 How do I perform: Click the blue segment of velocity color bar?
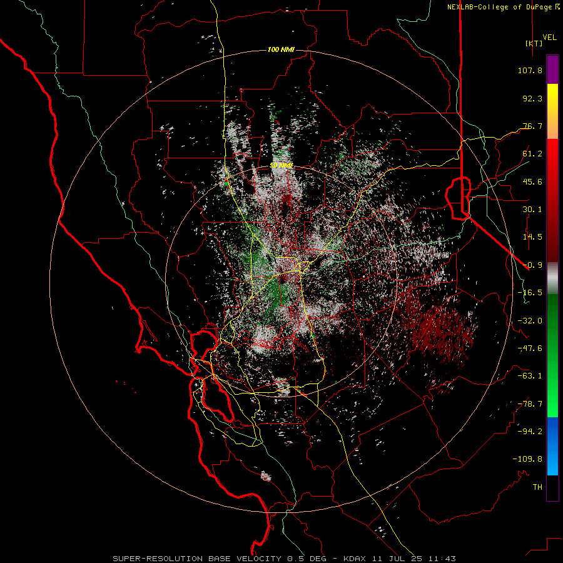[x=552, y=446]
